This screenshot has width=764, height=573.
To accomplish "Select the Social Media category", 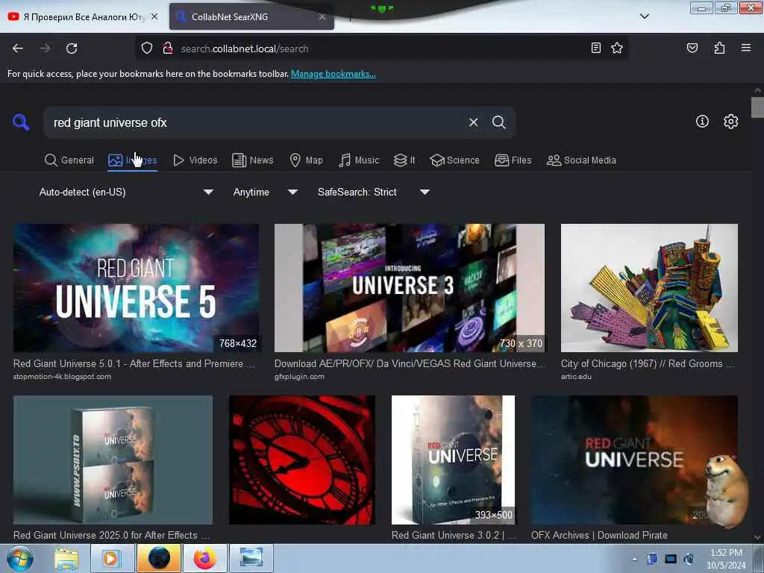I will point(581,160).
